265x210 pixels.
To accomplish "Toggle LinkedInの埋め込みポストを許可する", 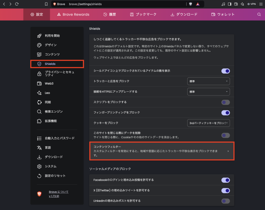I will pos(226,201).
